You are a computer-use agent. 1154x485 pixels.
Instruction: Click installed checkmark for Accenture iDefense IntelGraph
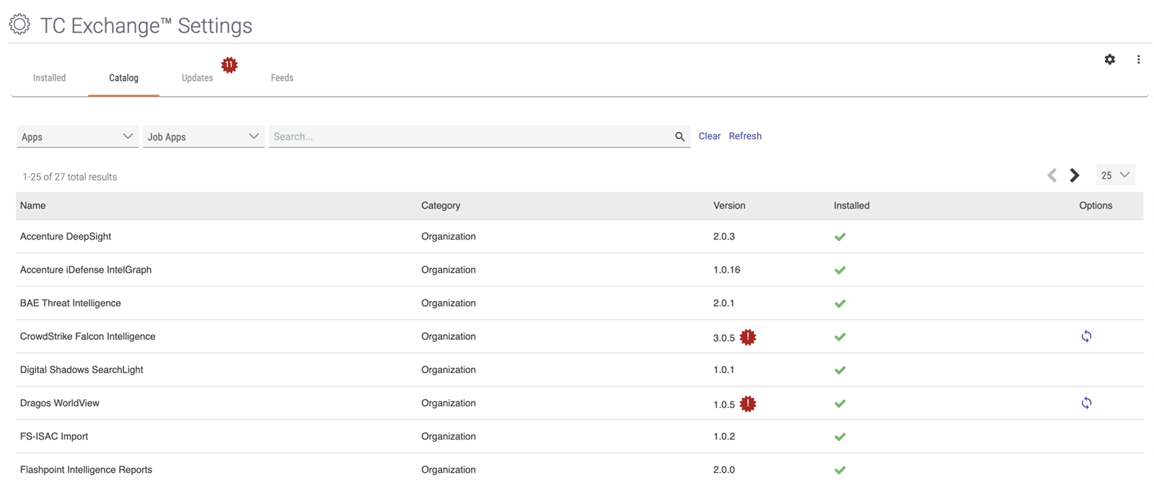(x=840, y=270)
